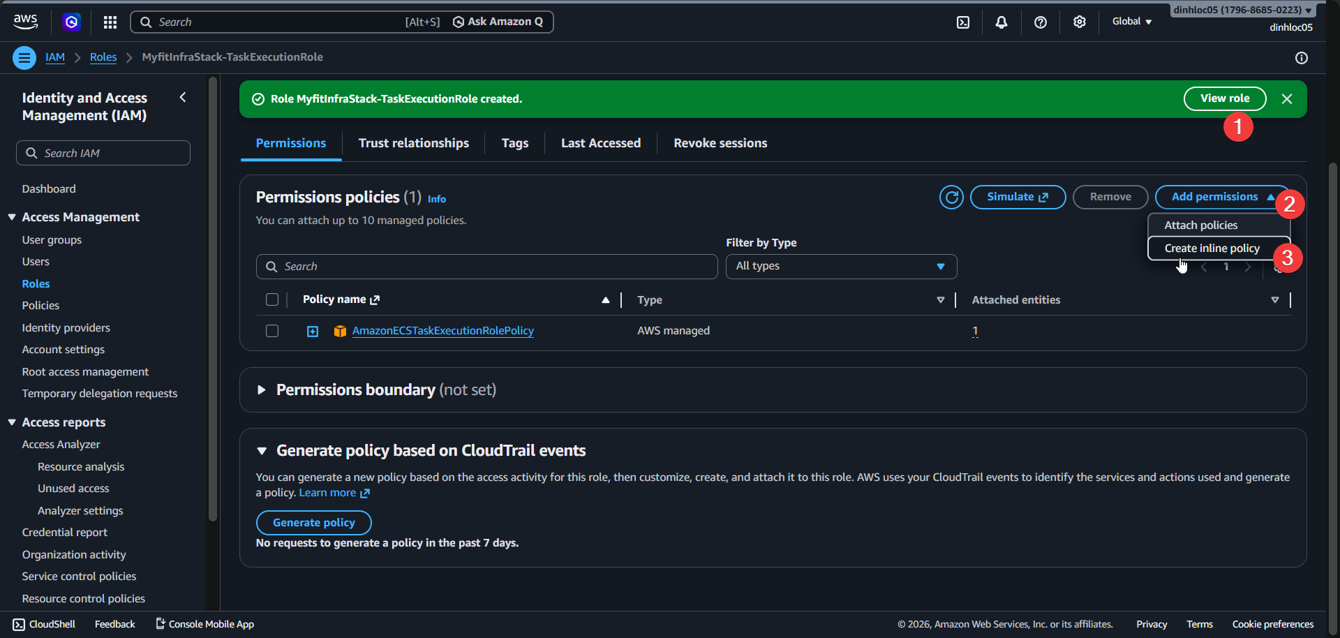The image size is (1340, 638).
Task: Show page info via the info icon
Action: point(1302,58)
